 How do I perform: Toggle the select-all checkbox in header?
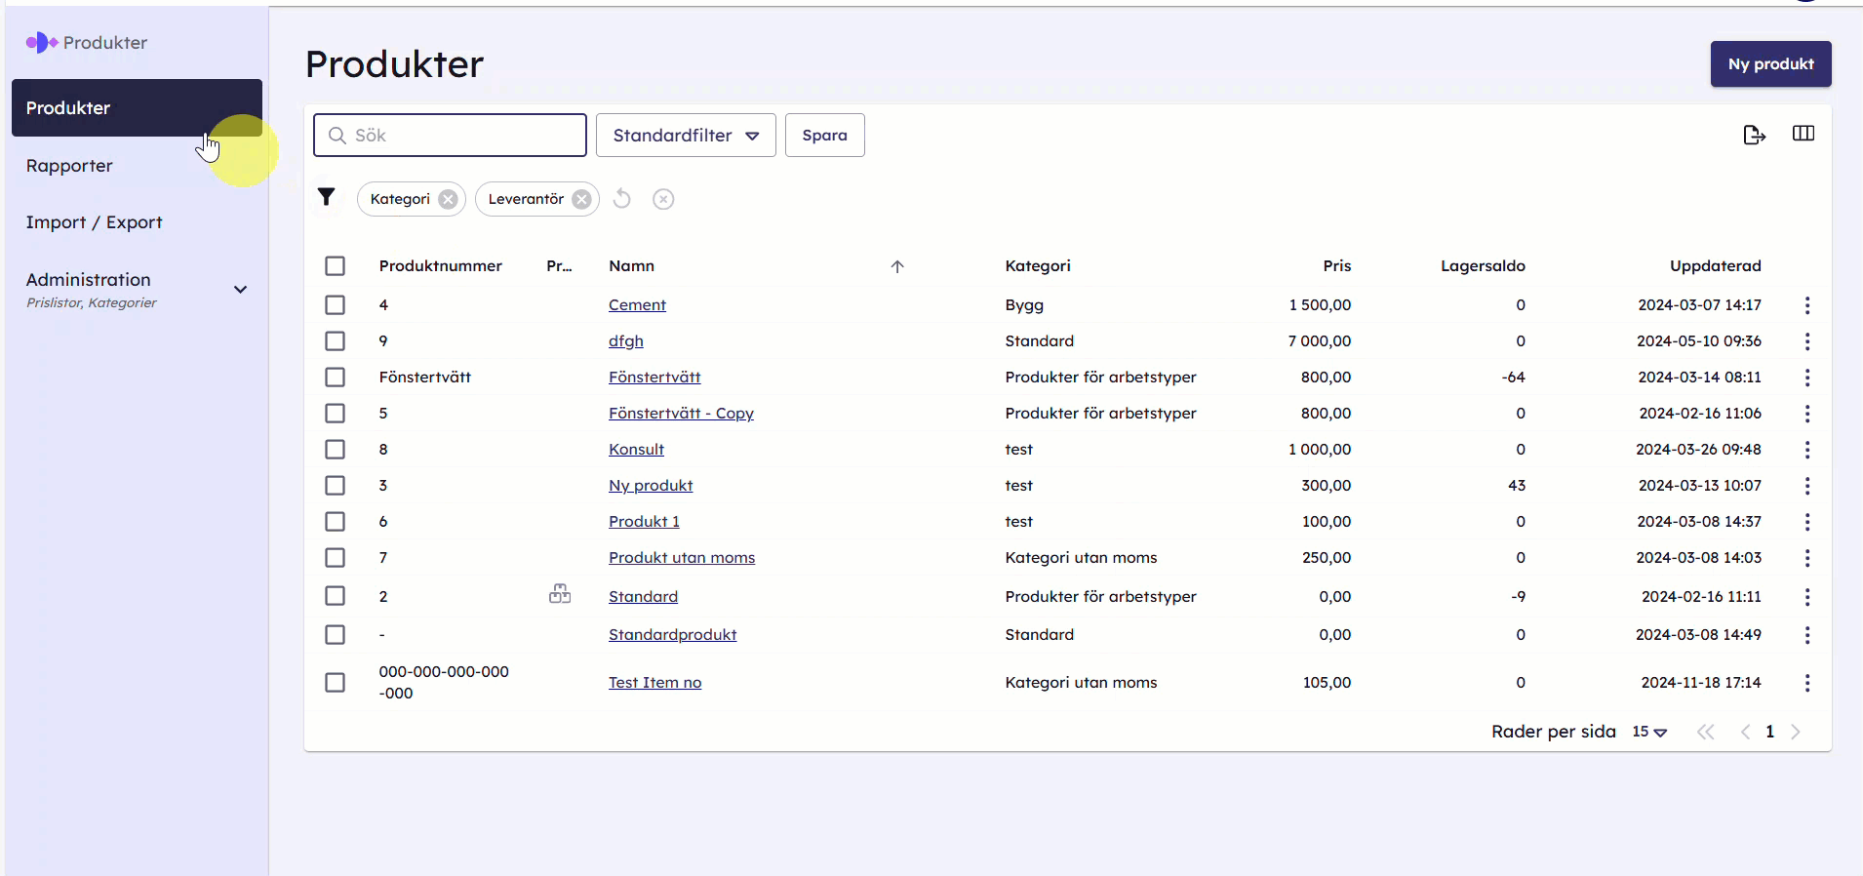point(335,266)
